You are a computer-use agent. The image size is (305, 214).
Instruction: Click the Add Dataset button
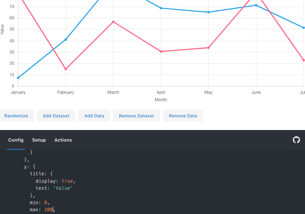56,116
